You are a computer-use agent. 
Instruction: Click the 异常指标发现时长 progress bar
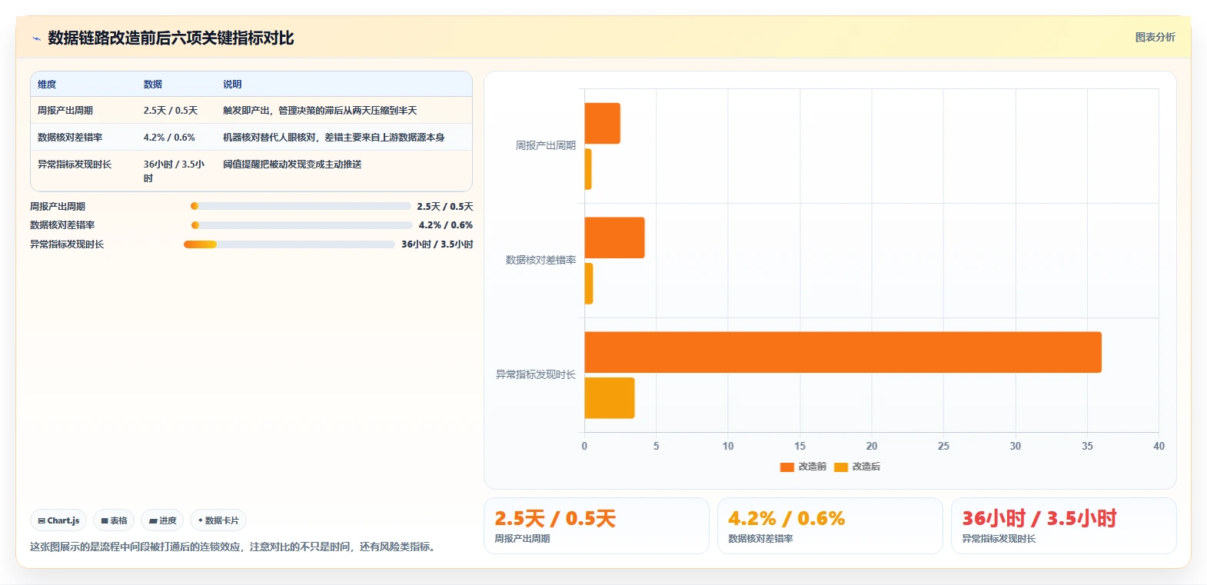tap(289, 244)
